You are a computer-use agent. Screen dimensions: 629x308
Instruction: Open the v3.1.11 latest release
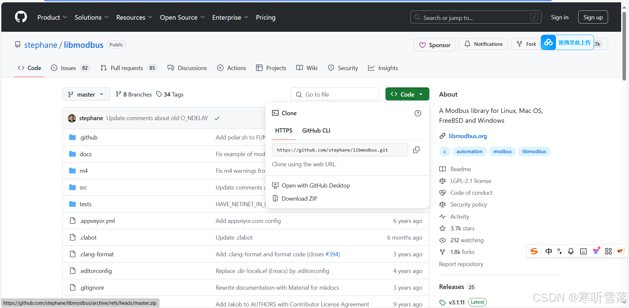[x=457, y=302]
